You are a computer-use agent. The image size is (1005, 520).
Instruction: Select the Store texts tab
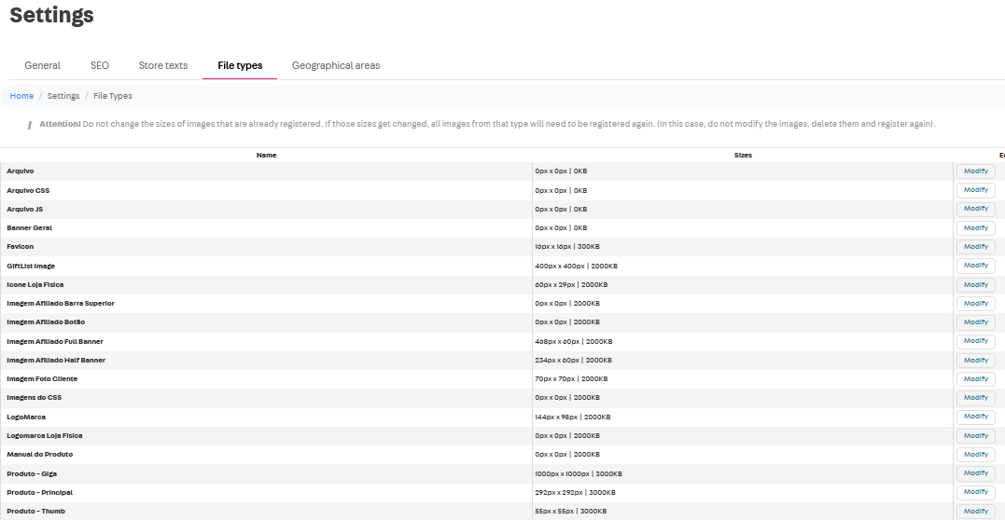pyautogui.click(x=163, y=65)
